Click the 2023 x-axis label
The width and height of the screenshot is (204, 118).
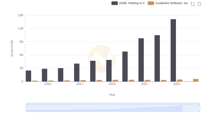[176, 84]
